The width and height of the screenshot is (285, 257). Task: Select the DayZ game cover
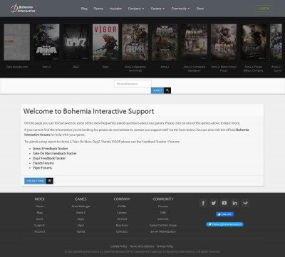point(76,42)
